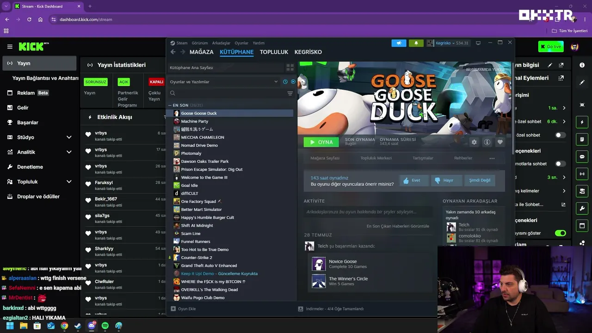Edit stream info with the pencil icon

[550, 65]
